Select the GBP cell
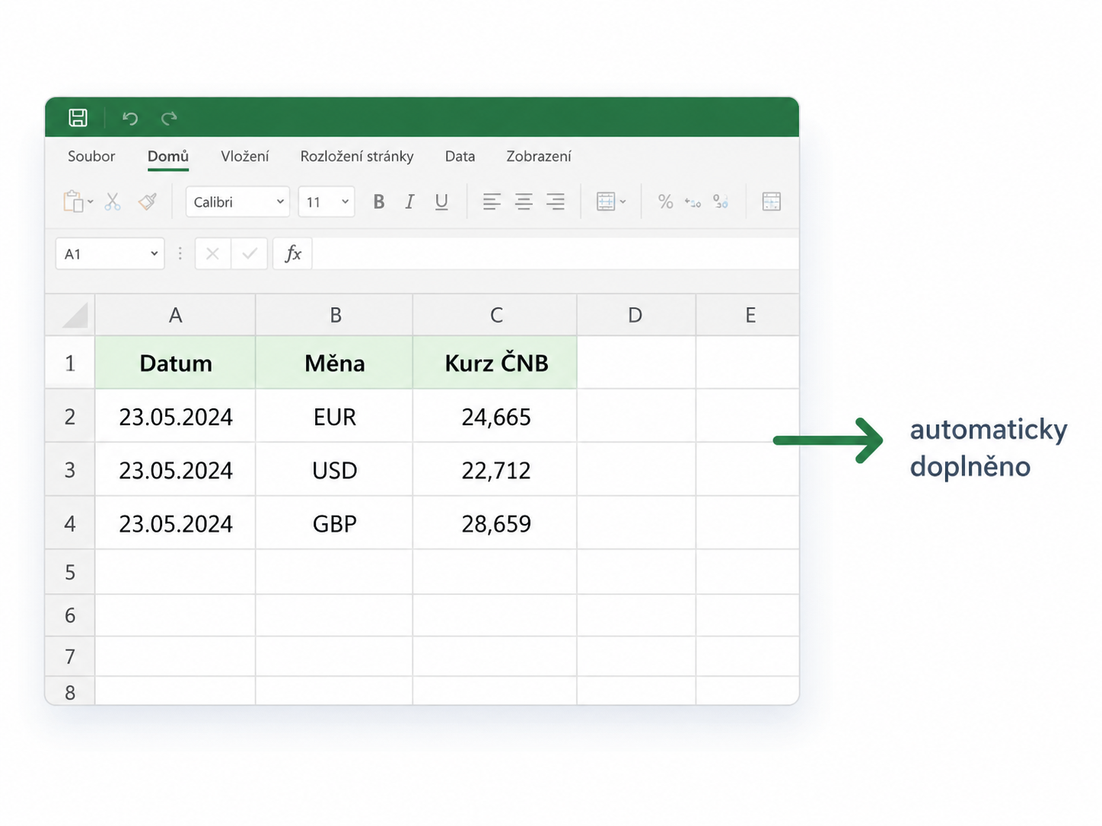Screen dimensions: 1102x826 tap(334, 523)
